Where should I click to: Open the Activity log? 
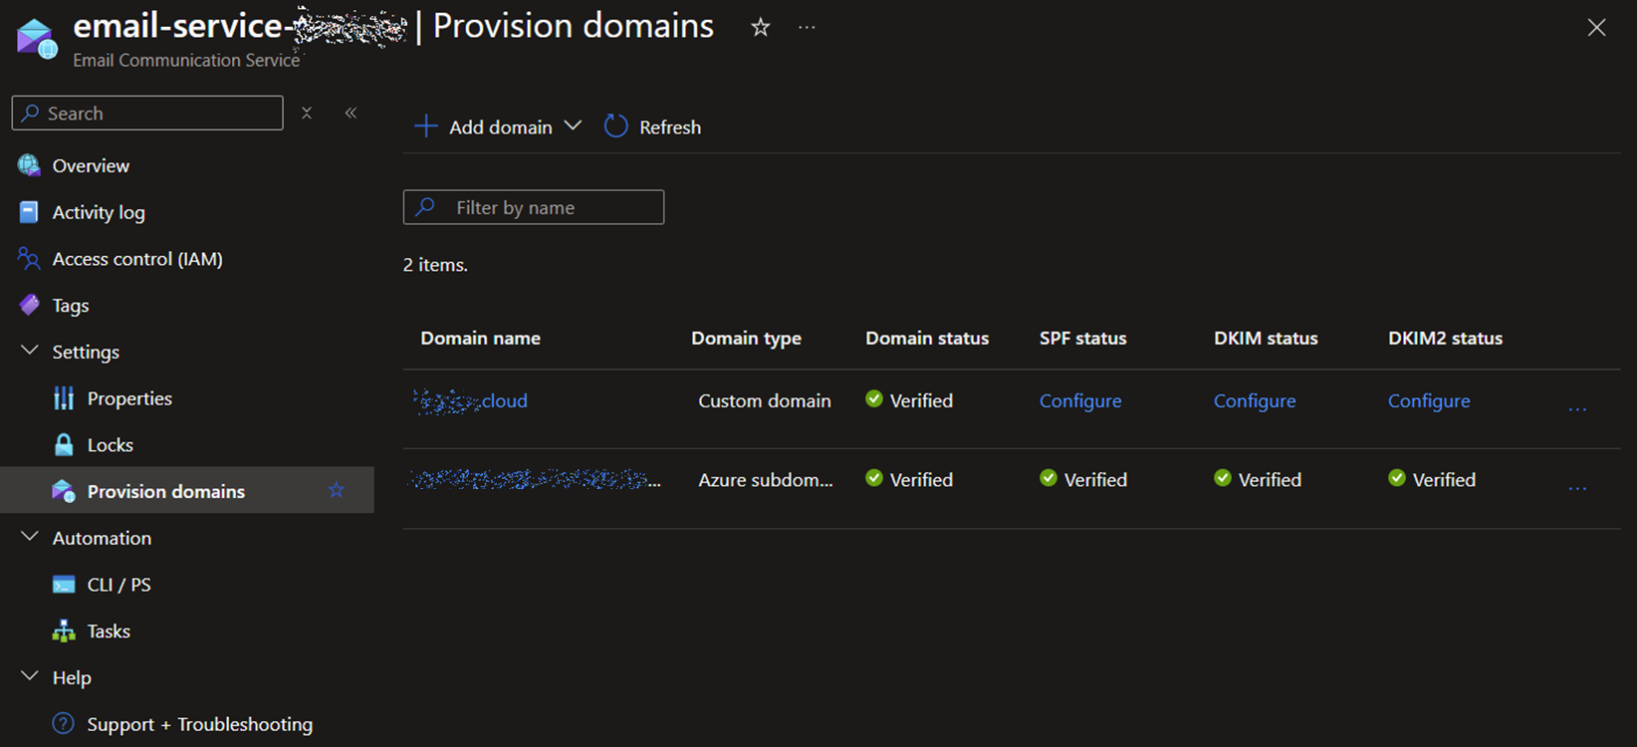click(99, 212)
